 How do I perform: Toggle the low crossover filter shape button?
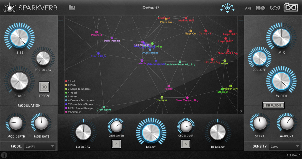116,144
